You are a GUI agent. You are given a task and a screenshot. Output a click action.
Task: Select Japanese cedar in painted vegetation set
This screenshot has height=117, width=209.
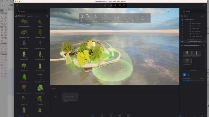click(x=197, y=53)
